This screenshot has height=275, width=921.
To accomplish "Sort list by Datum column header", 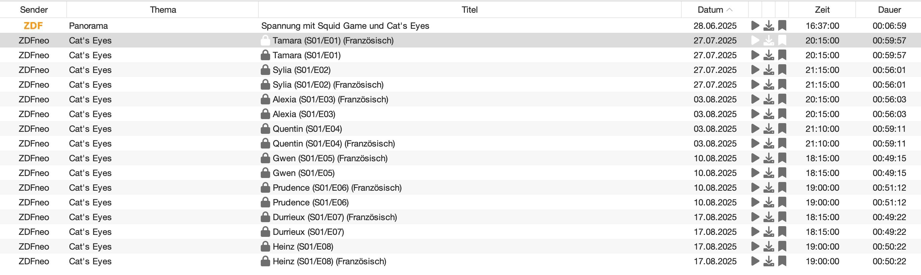I will [x=715, y=10].
